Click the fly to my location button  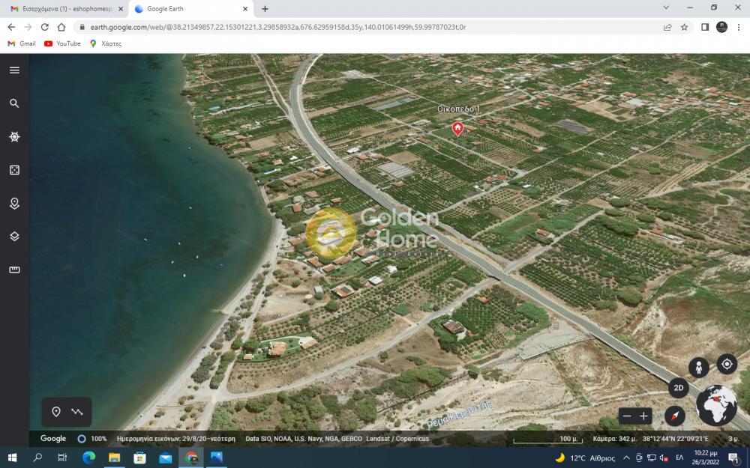[726, 365]
